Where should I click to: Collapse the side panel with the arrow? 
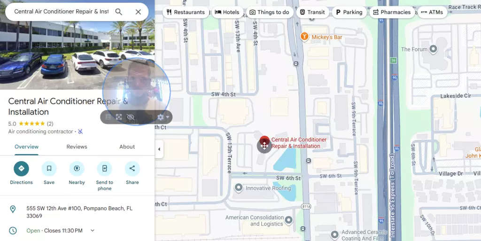pos(159,149)
